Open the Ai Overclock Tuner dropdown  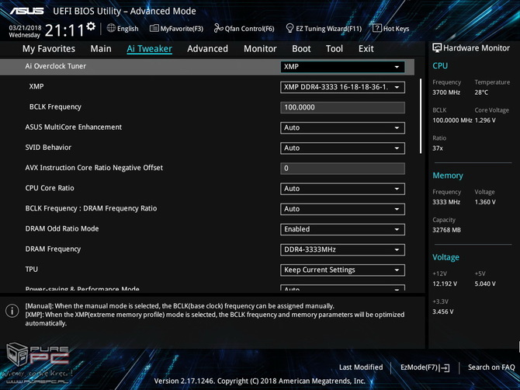(x=342, y=67)
